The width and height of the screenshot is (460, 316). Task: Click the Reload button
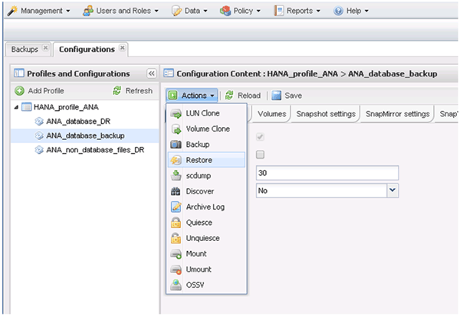coord(243,96)
